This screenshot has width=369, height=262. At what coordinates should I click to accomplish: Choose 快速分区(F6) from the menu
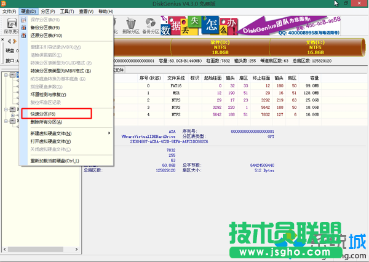[57, 114]
